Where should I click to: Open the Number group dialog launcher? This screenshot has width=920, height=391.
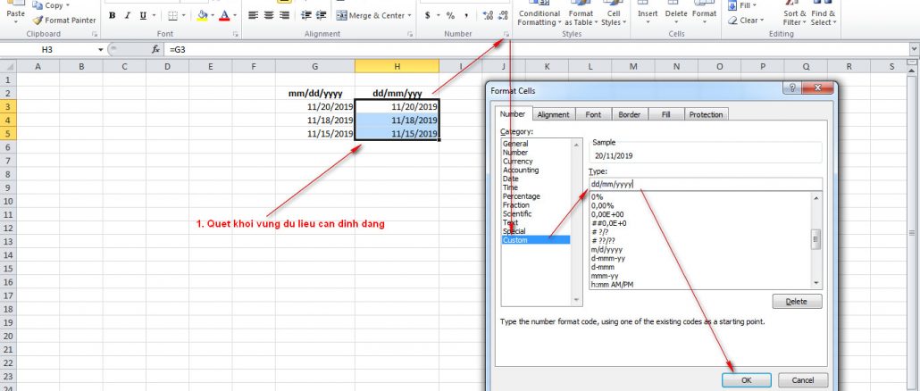506,35
